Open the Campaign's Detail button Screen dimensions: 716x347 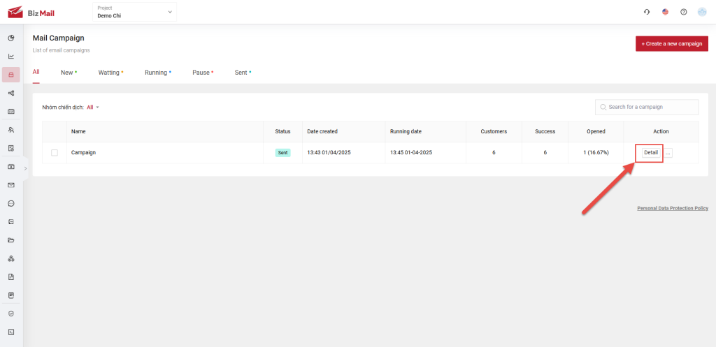coord(650,152)
